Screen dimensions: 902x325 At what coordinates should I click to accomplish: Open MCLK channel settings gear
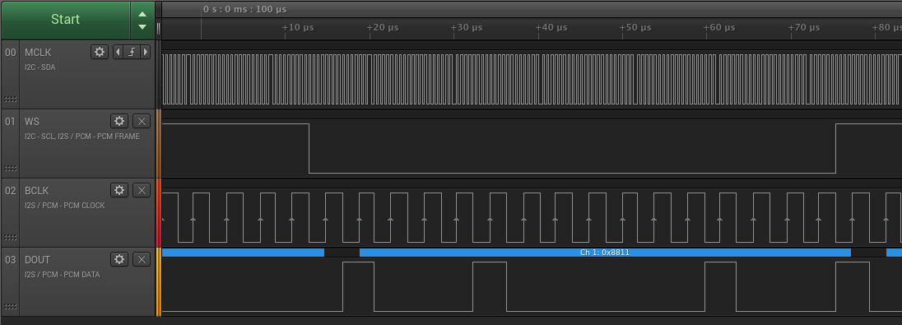coord(100,52)
